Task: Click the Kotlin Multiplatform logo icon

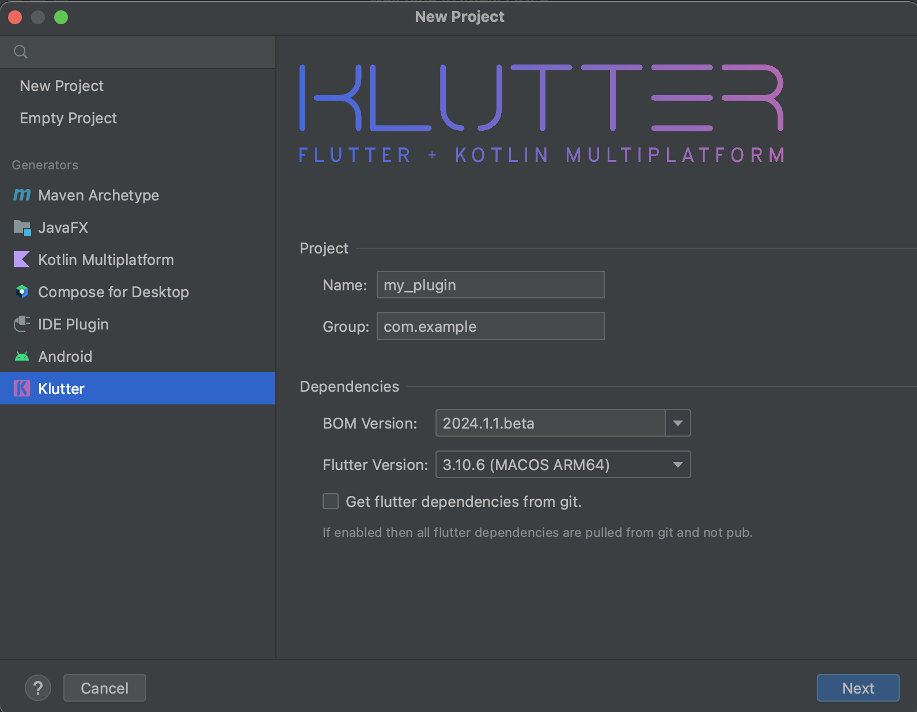Action: pyautogui.click(x=22, y=260)
